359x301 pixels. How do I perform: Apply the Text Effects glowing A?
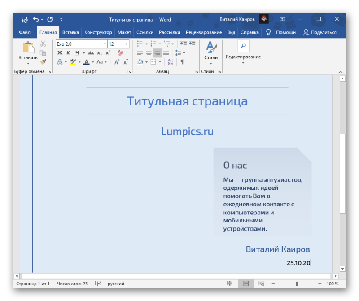point(60,62)
